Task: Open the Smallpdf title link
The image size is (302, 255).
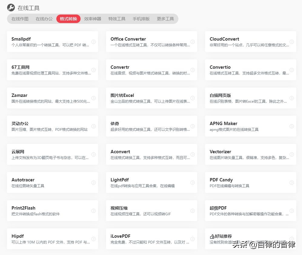Action: tap(21, 39)
